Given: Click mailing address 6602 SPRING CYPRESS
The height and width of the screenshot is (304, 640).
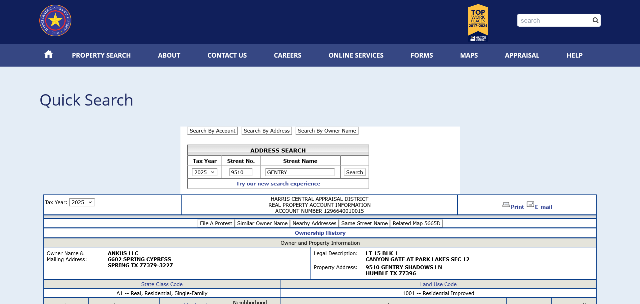Looking at the screenshot, I should coord(139,259).
